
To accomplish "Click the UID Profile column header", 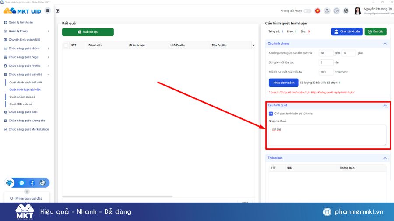I will (178, 45).
